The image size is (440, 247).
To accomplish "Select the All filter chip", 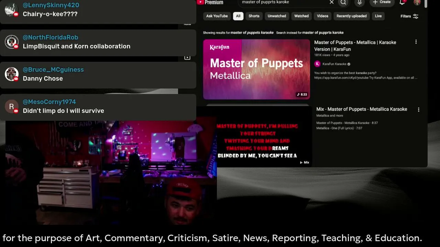I will click(x=238, y=16).
